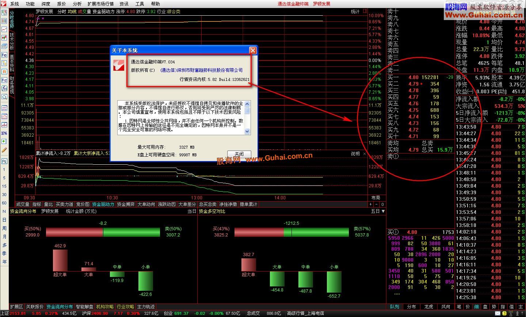Click the F12 icon in left toolbar
The width and height of the screenshot is (526, 317).
coord(4,80)
